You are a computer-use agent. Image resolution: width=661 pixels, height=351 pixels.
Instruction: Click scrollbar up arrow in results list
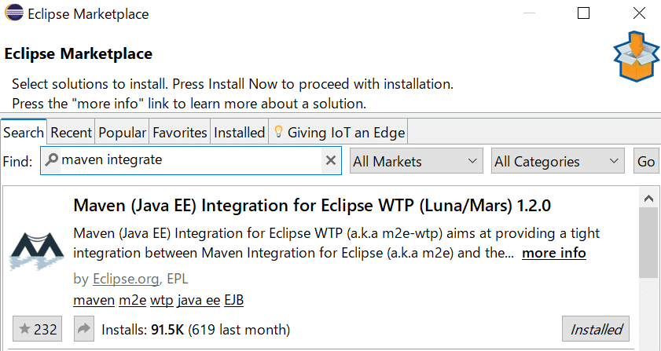pos(650,198)
